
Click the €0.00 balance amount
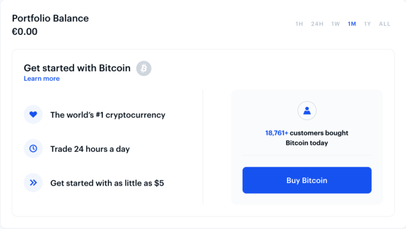[25, 32]
